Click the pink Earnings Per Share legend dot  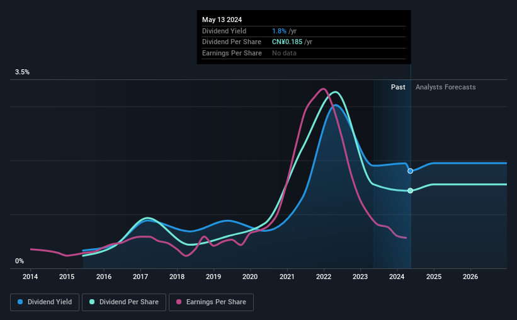click(179, 302)
